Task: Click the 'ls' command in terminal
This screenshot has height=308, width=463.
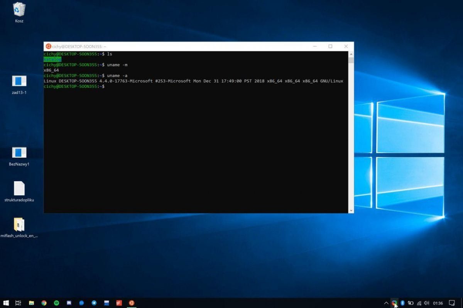Action: point(110,54)
